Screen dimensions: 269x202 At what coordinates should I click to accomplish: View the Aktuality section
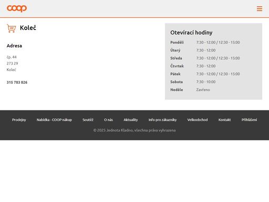coord(131,120)
